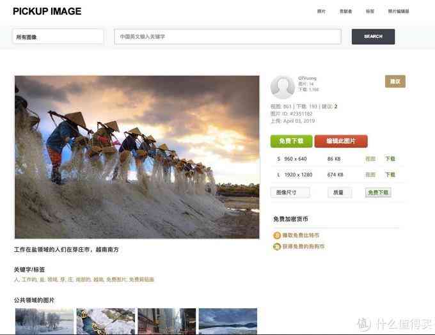This screenshot has width=435, height=335.
Task: Open the 照片 menu item
Action: (x=321, y=12)
